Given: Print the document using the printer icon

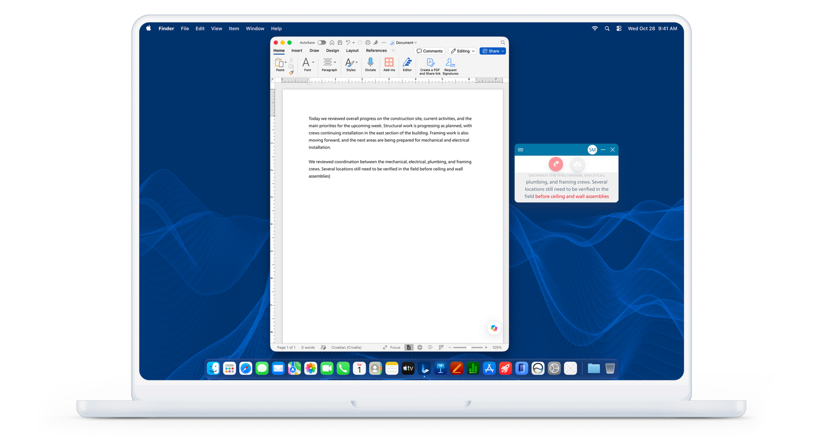Looking at the screenshot, I should (368, 43).
